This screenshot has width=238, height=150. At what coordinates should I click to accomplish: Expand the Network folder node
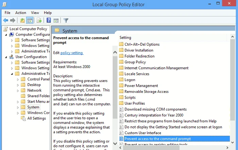point(18,90)
